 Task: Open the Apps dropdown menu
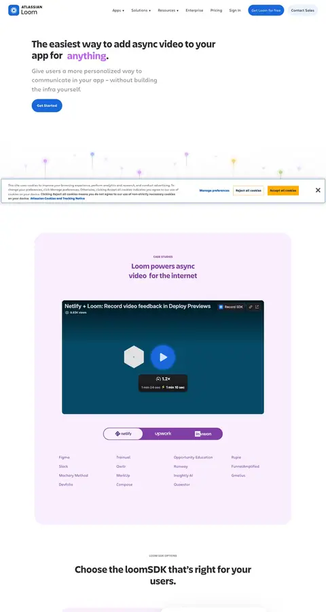[118, 10]
